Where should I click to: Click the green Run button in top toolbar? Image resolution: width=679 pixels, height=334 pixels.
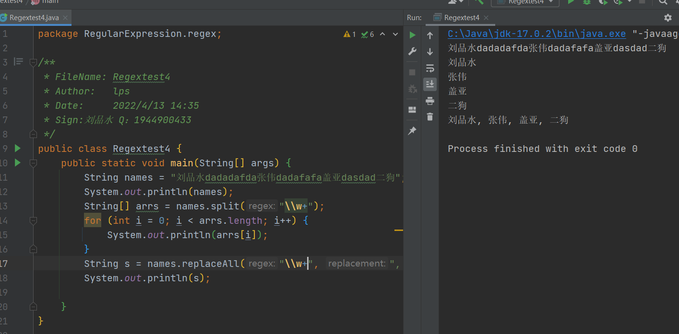coord(571,2)
